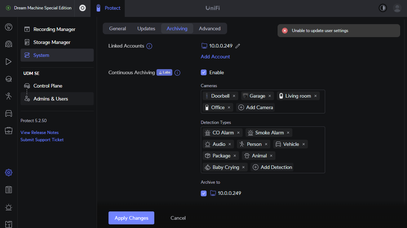This screenshot has height=228, width=407.
Task: Open Admins & Users in sidebar
Action: pyautogui.click(x=57, y=99)
